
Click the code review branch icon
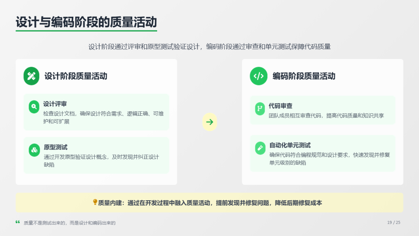point(260,109)
